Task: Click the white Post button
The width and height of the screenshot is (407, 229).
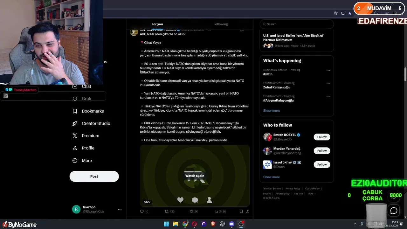Action: 94,177
